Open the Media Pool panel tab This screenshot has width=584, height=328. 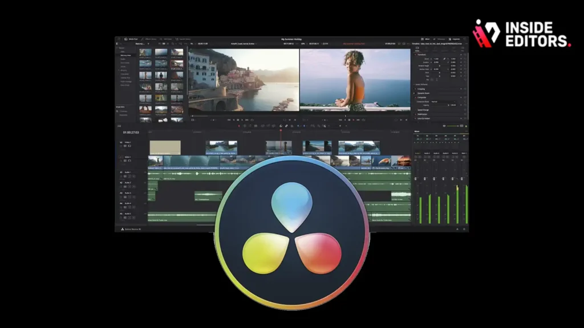pos(131,39)
